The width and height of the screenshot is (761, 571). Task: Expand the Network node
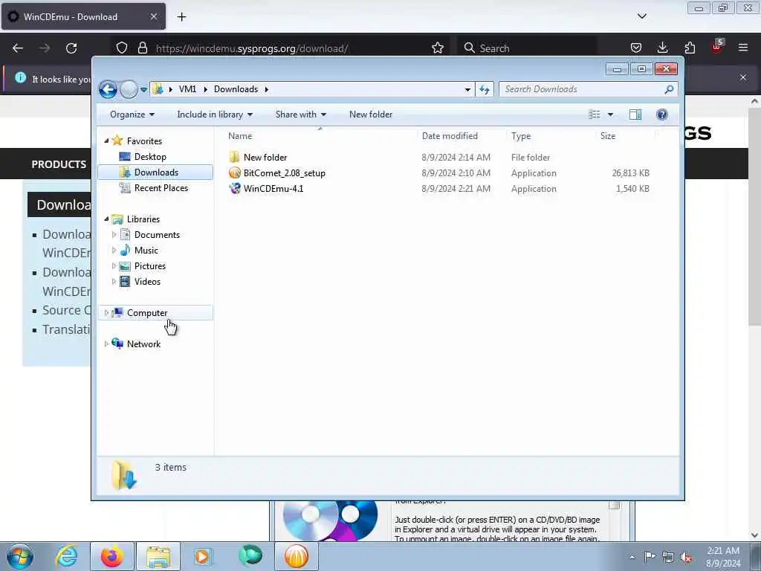coord(106,343)
